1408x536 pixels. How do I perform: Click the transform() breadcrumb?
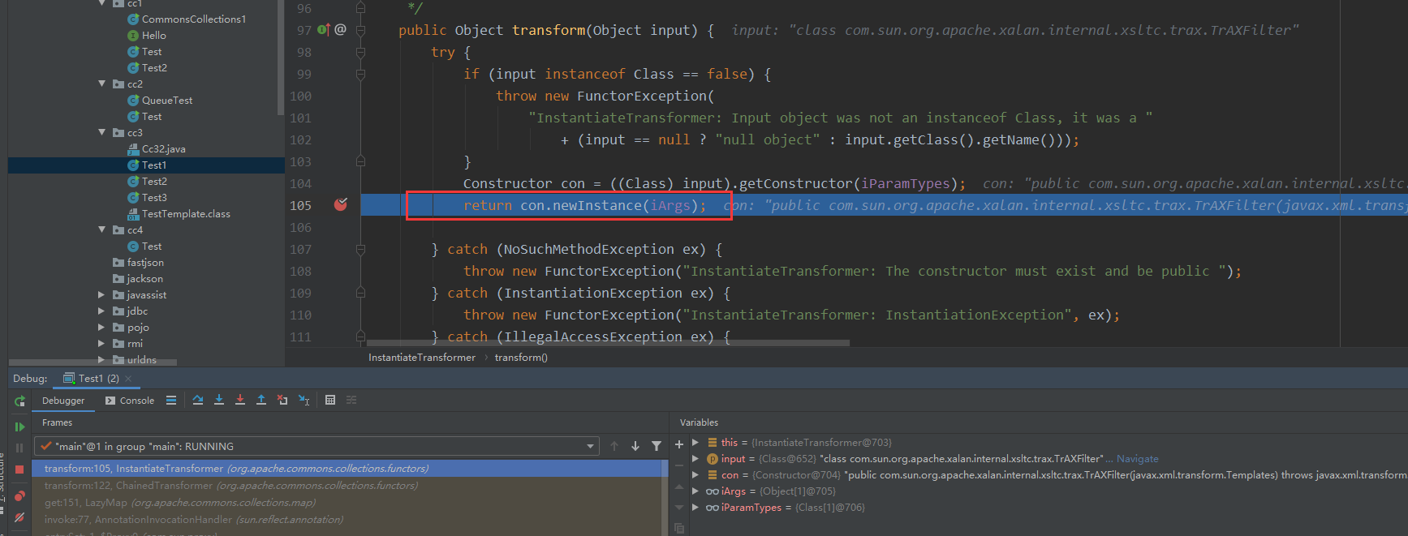tap(521, 358)
